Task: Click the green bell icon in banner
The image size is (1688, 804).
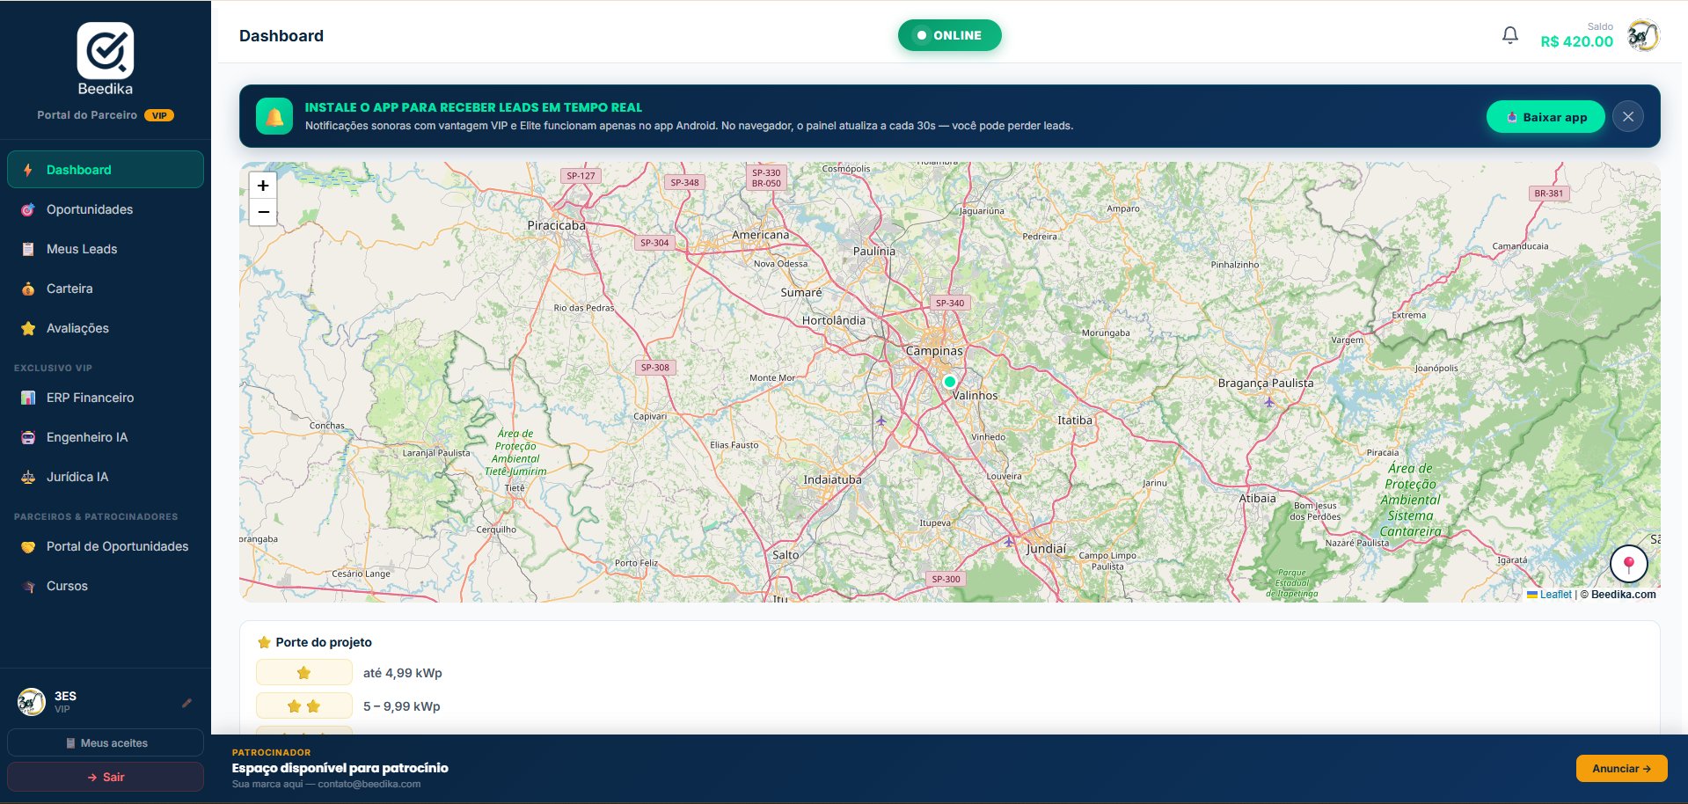Action: pos(274,116)
